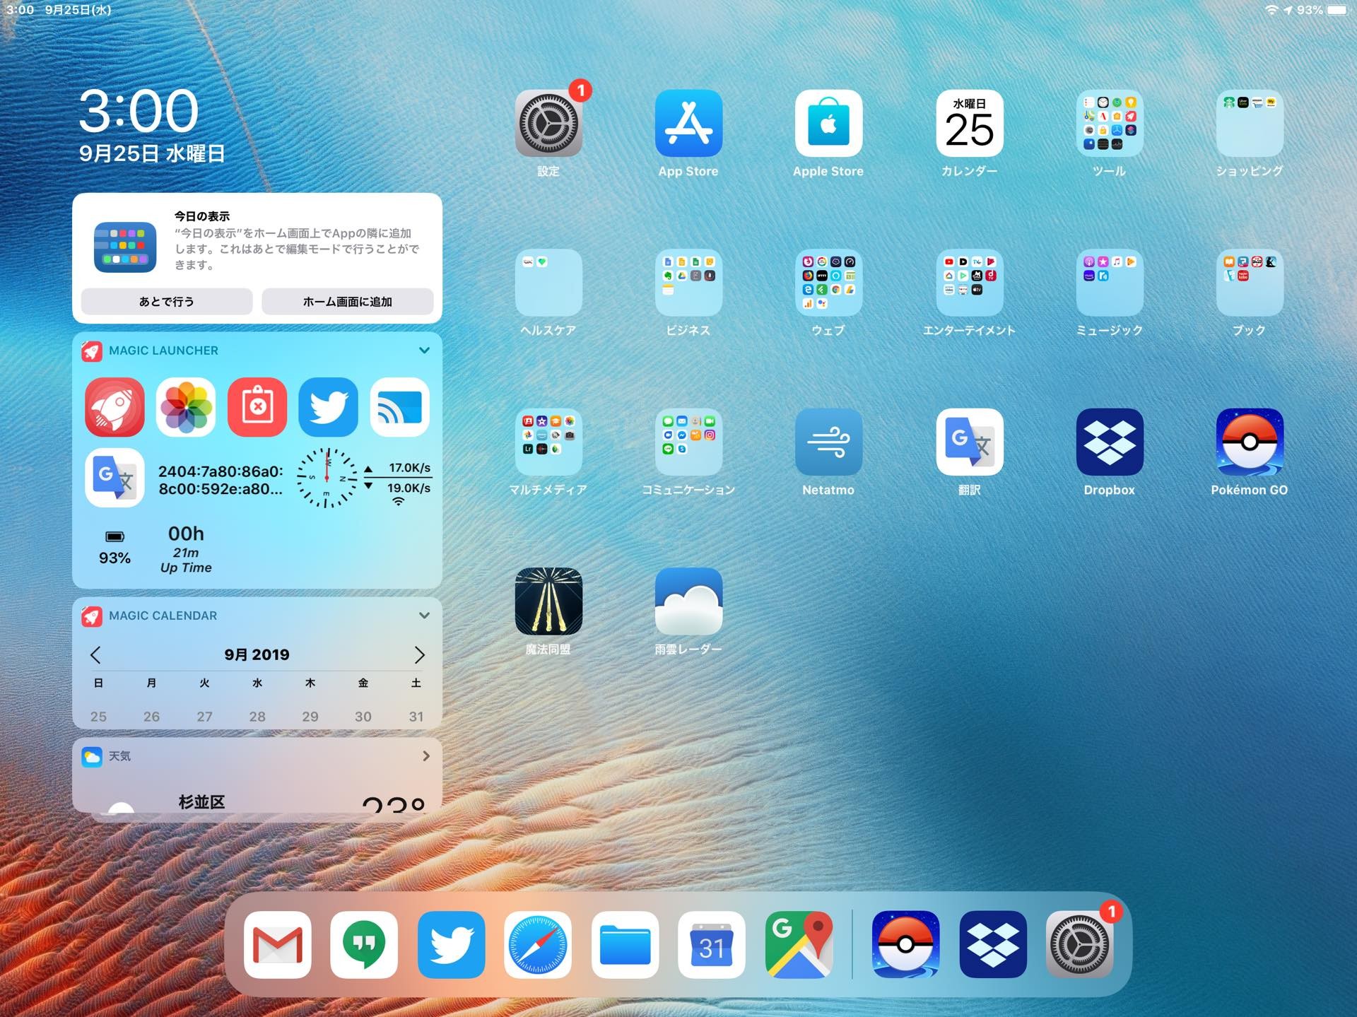Tap the 天気 widget header icon
Screen dimensions: 1357x1017
click(x=92, y=757)
